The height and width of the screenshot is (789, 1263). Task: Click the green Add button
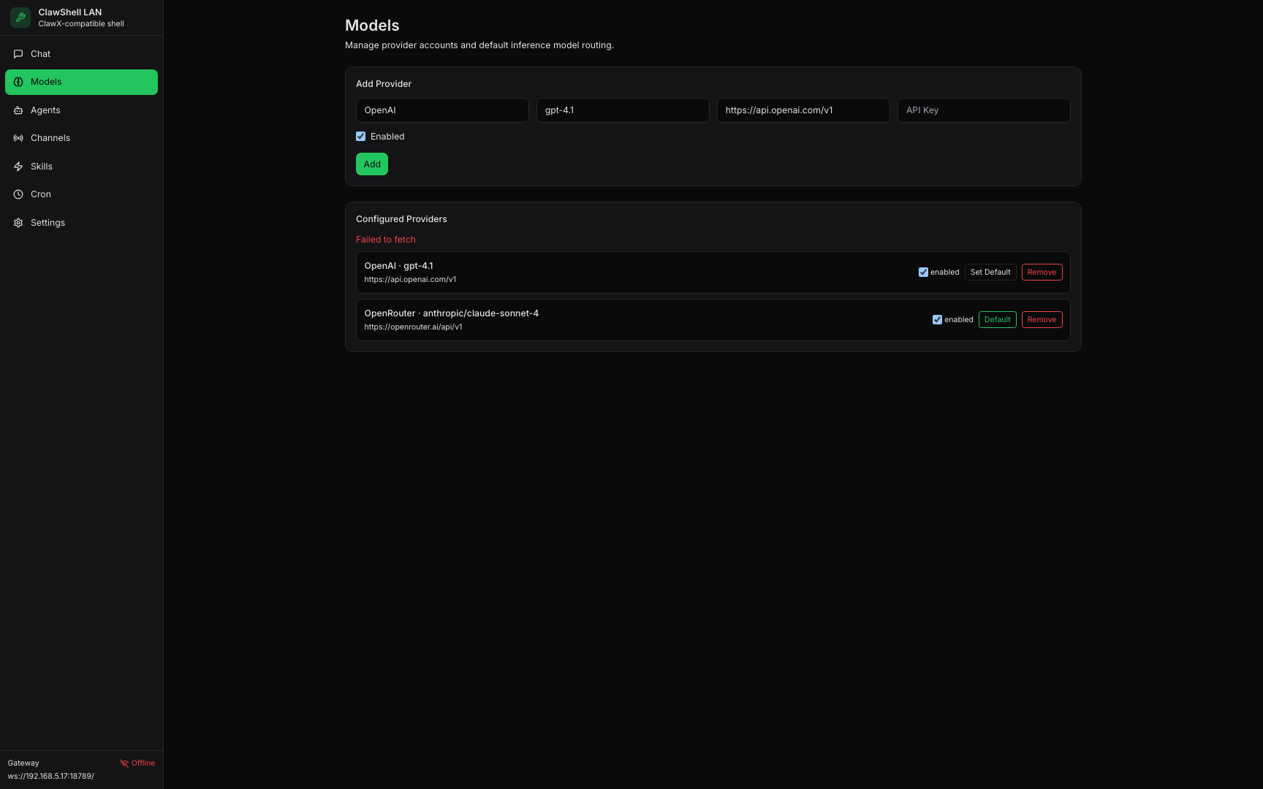point(371,164)
